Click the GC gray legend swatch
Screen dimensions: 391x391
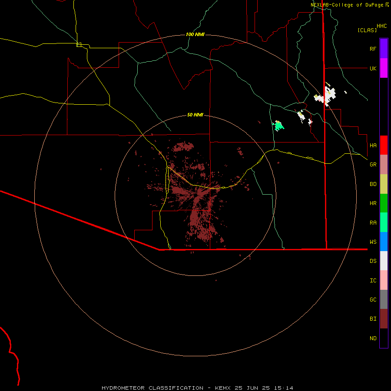pyautogui.click(x=384, y=299)
